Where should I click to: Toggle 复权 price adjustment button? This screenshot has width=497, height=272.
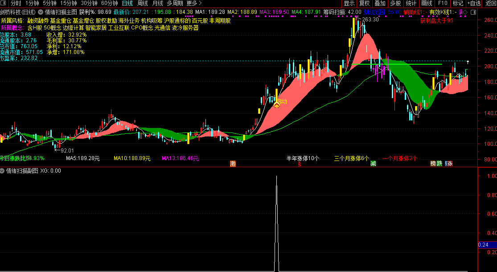[365, 4]
